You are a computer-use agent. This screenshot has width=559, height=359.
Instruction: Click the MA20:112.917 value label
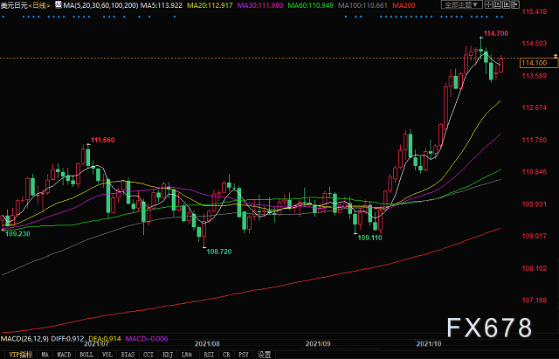(x=210, y=5)
